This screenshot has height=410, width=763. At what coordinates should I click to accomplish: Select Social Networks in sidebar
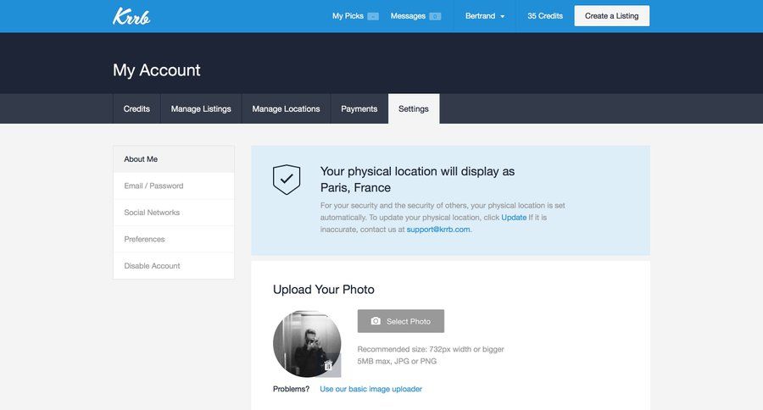click(152, 213)
